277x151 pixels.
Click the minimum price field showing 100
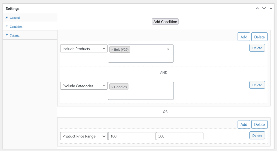tap(132, 136)
